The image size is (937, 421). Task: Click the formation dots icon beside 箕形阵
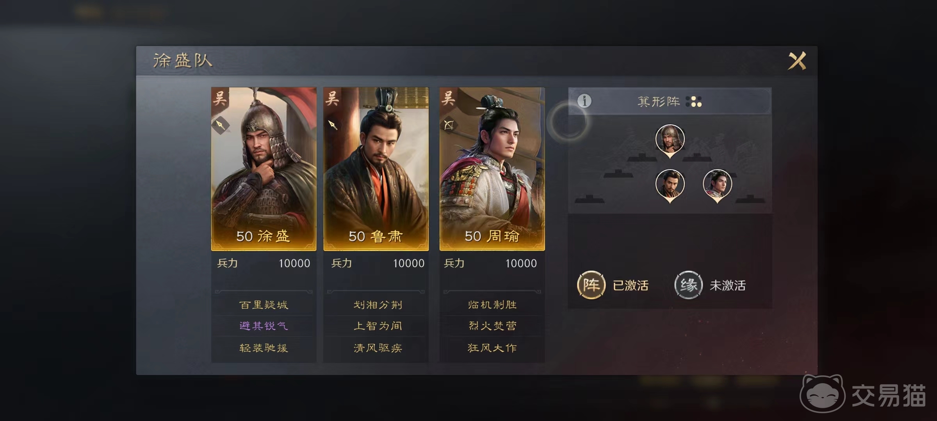tap(694, 101)
